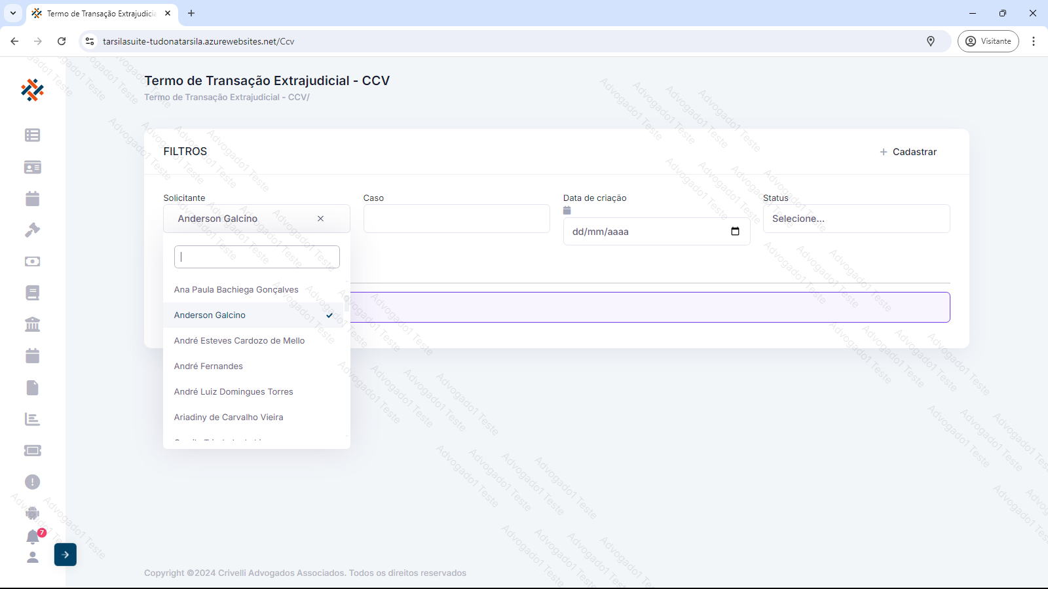Click the bar chart sidebar icon
1048x589 pixels.
tap(32, 419)
